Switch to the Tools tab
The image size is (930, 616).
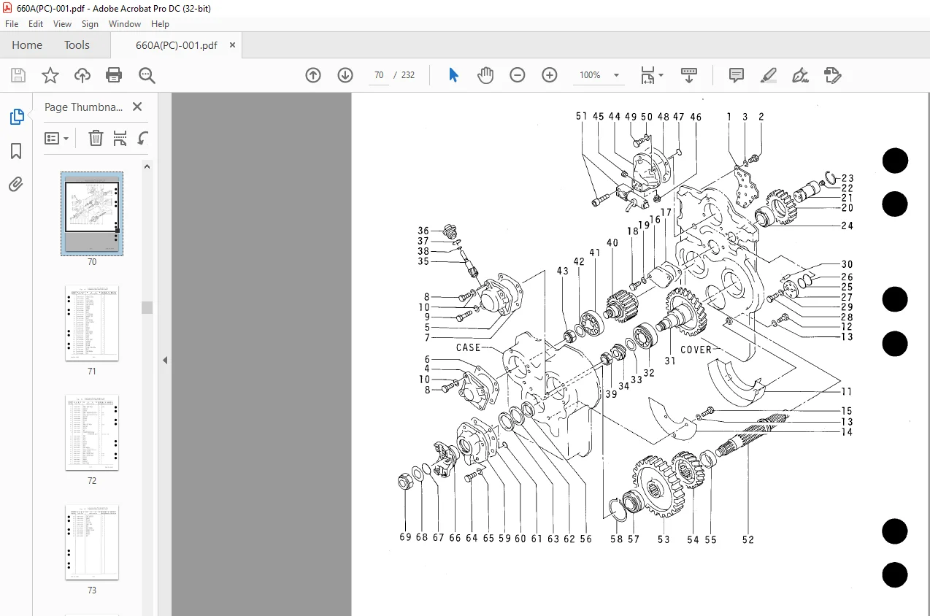coord(77,45)
